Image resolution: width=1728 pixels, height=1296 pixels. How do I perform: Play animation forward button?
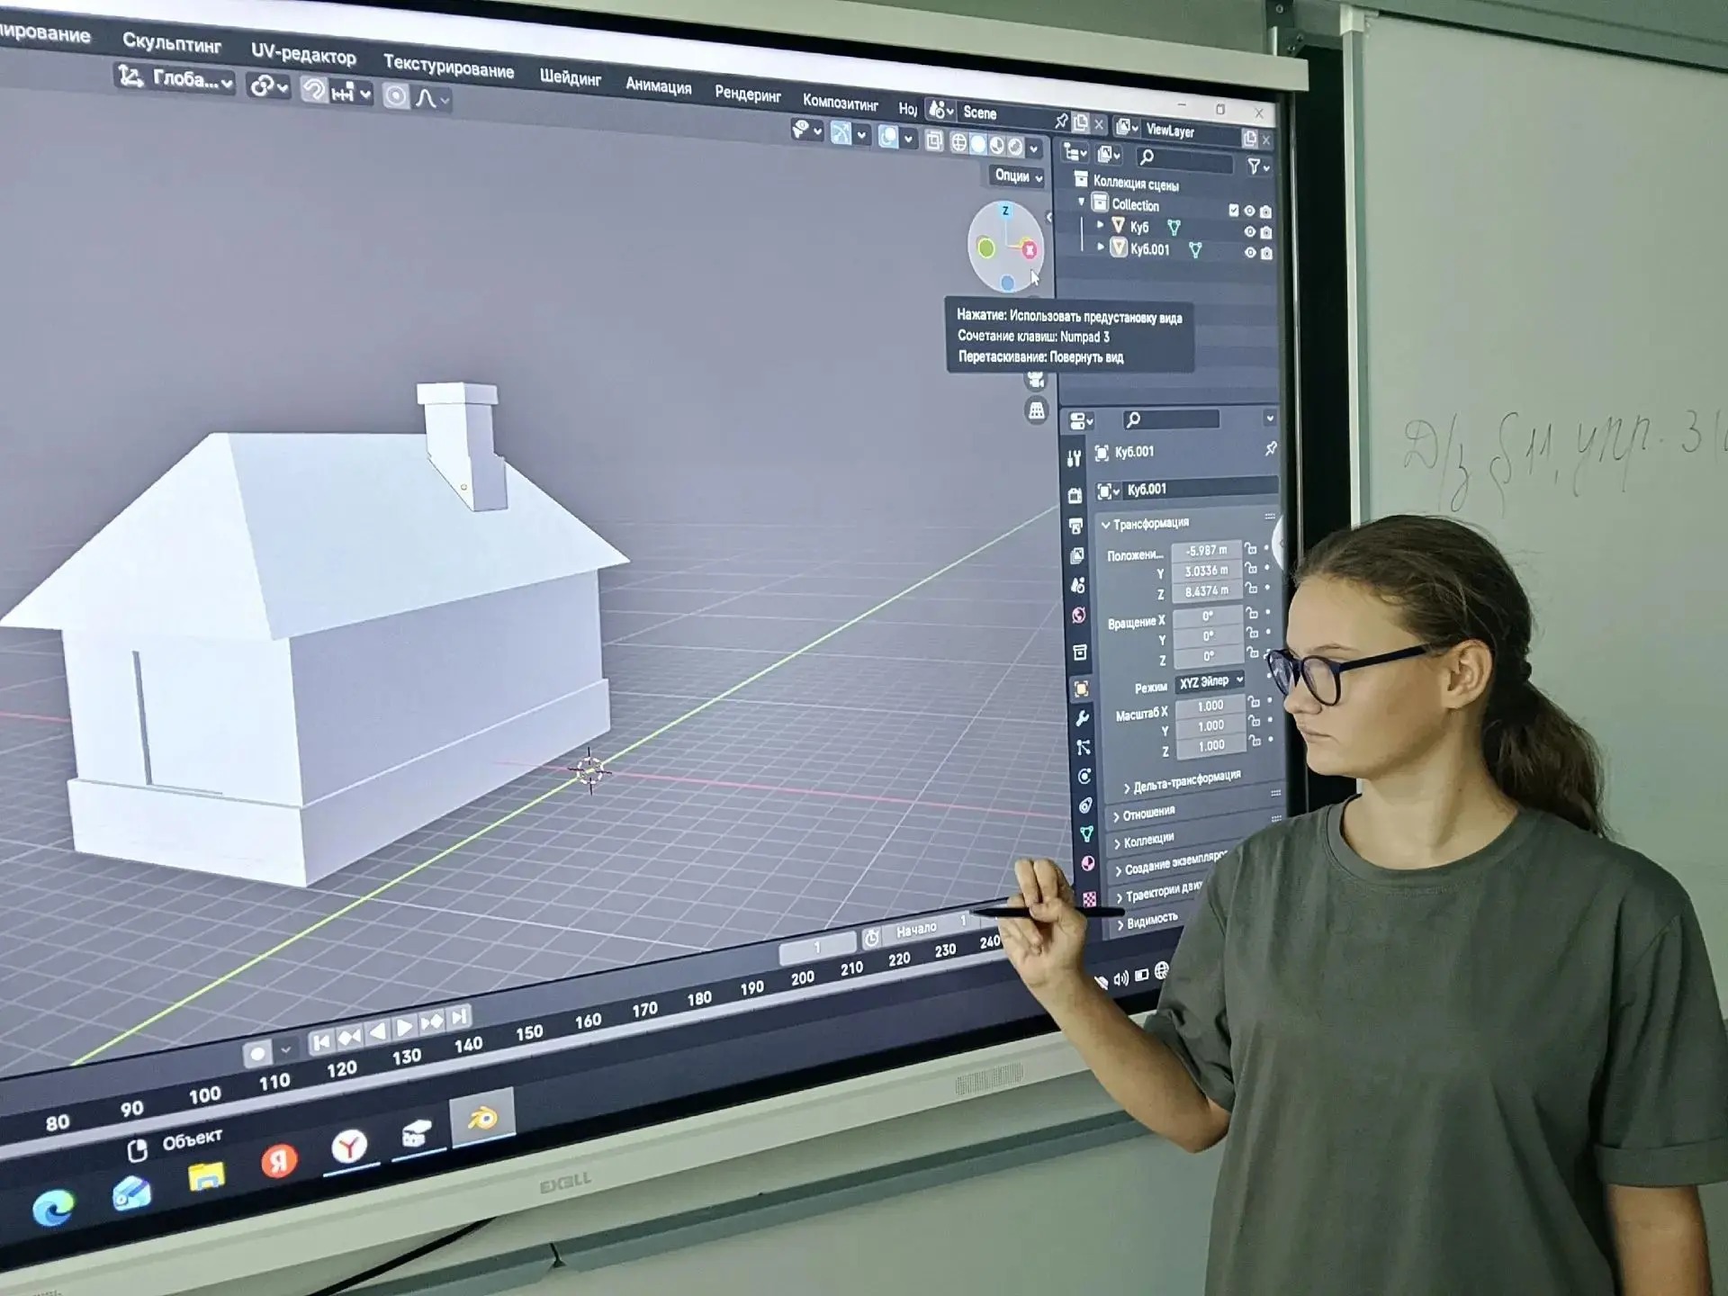click(404, 1026)
